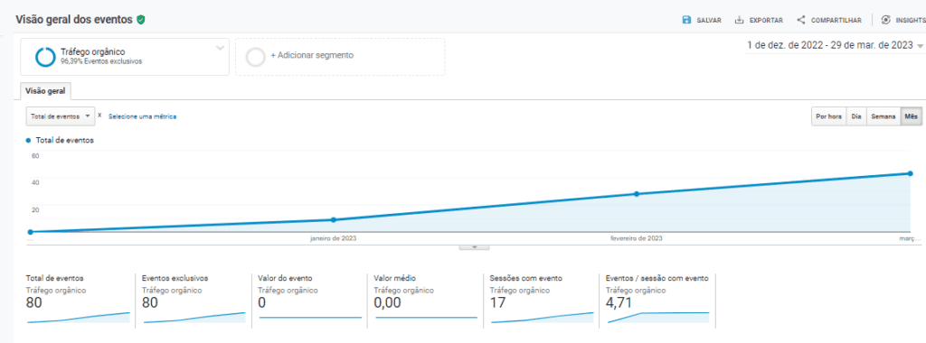Click the value 0,00 under Valor médio
This screenshot has height=343, width=926.
[x=388, y=303]
